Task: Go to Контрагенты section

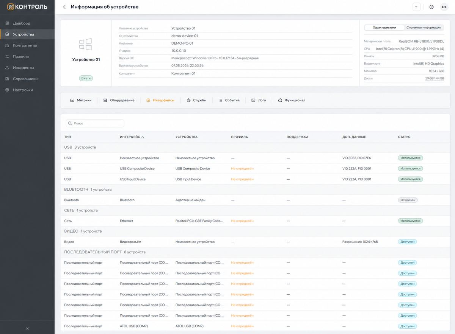Action: click(x=27, y=45)
